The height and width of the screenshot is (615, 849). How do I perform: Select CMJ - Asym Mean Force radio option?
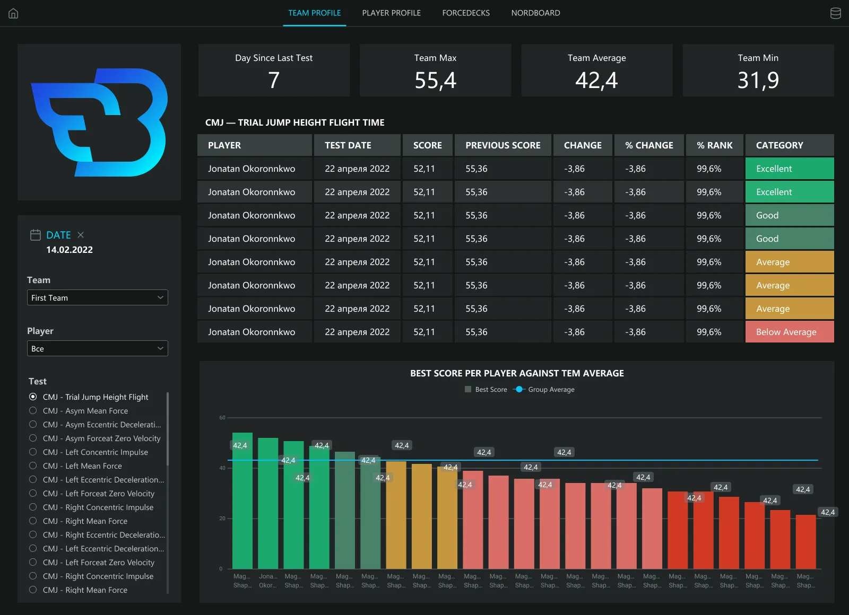[x=33, y=411]
